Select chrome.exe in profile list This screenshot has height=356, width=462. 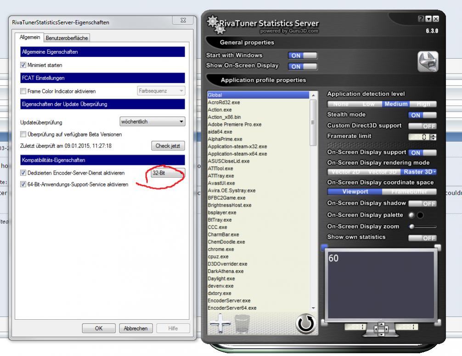(258, 249)
